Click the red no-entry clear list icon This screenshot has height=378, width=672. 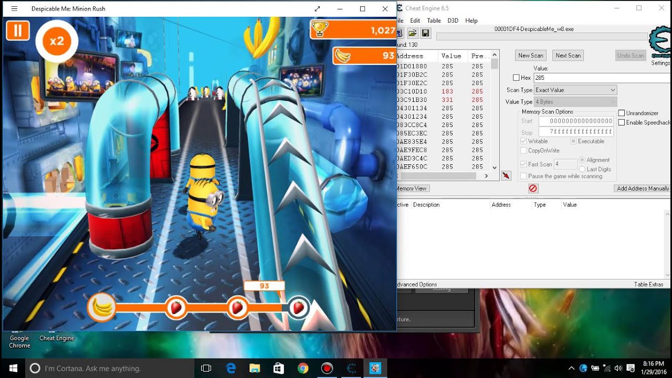click(x=533, y=188)
